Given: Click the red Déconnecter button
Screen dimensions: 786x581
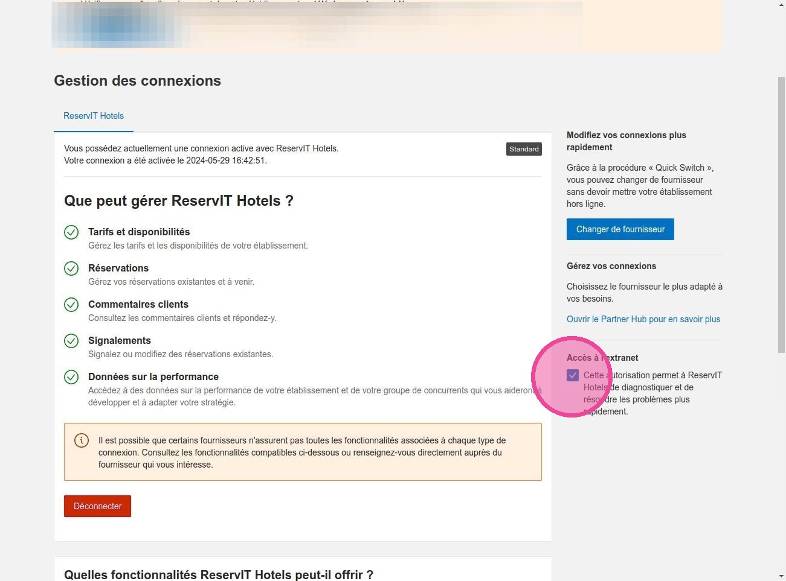Looking at the screenshot, I should pyautogui.click(x=97, y=506).
